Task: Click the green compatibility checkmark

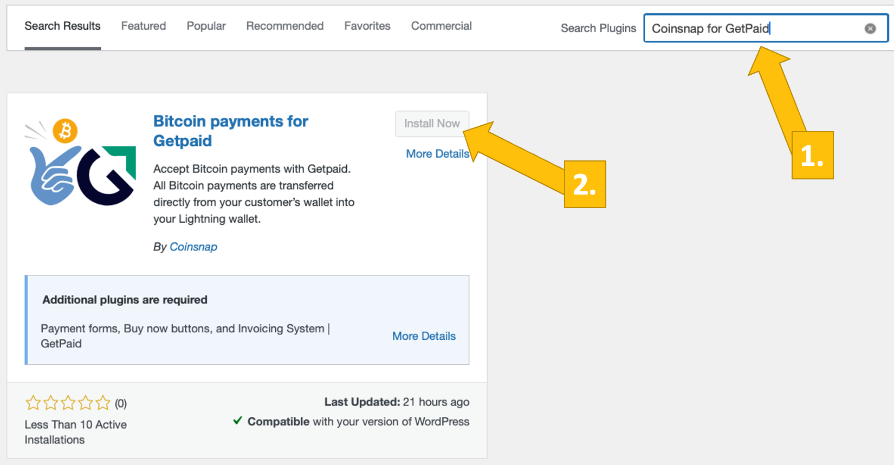Action: (237, 421)
